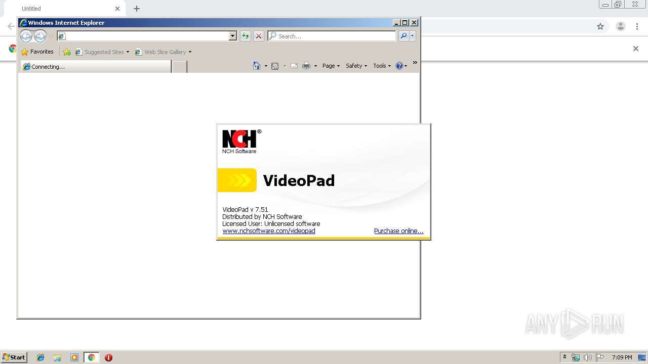The image size is (648, 364).
Task: Click the 7:09 PM clock
Action: [622, 357]
